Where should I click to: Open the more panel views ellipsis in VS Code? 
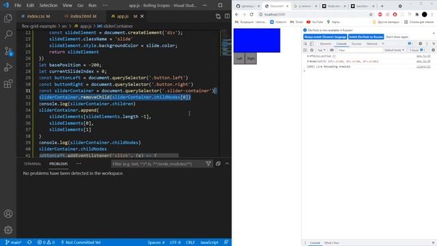(79, 164)
